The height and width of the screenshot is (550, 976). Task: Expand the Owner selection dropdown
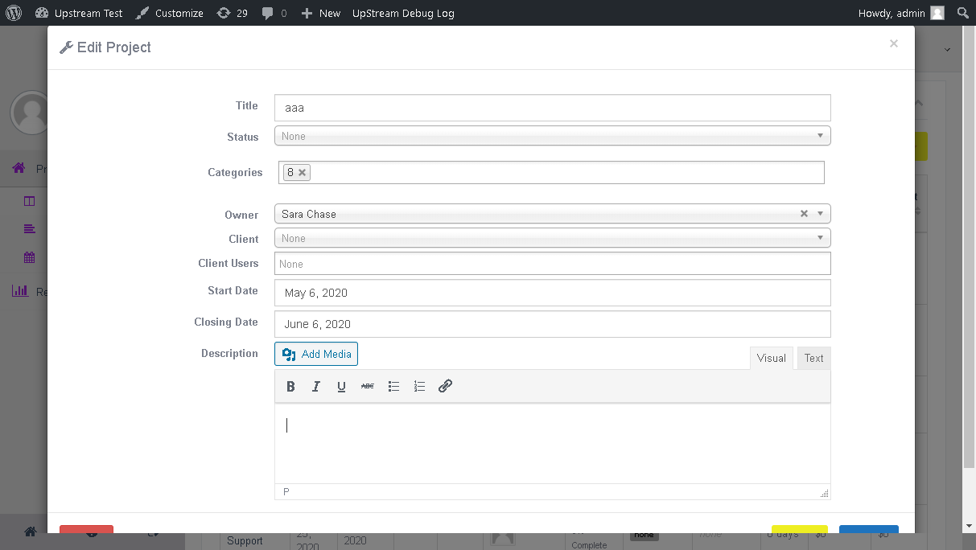click(820, 213)
